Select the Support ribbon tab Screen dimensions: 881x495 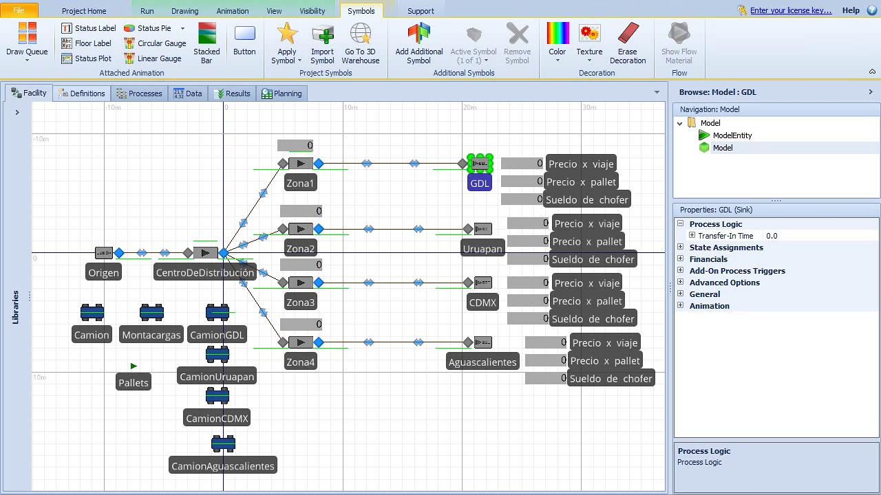pos(421,11)
